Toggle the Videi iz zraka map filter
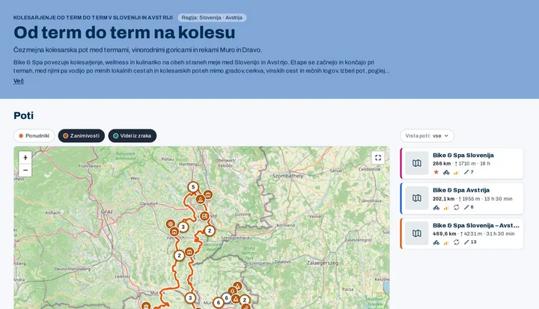 pyautogui.click(x=133, y=135)
